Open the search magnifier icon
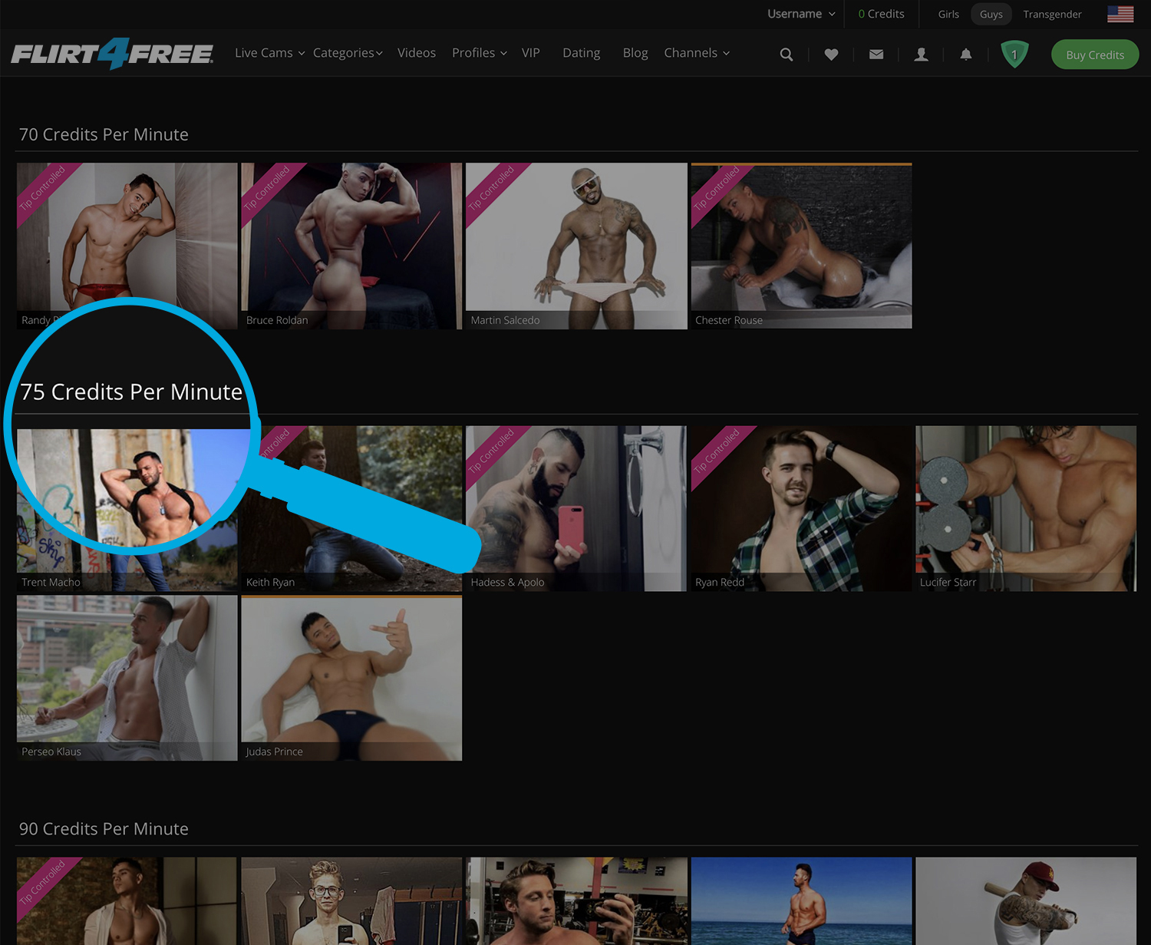Screen dimensions: 1151x945 pyautogui.click(x=787, y=55)
